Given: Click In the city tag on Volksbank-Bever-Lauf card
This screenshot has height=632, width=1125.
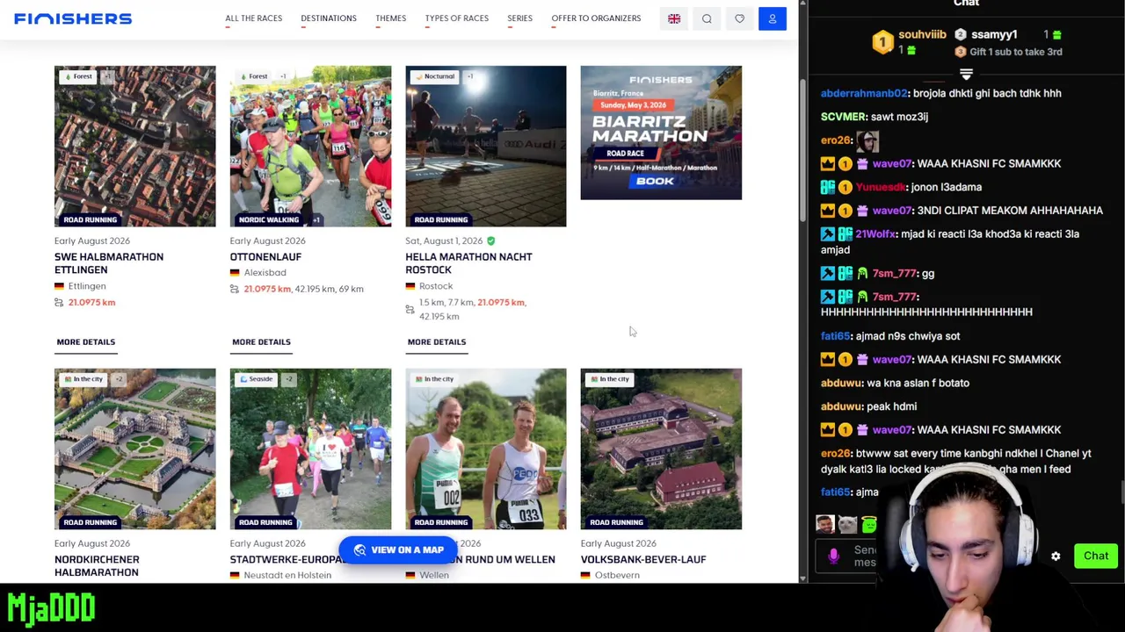Looking at the screenshot, I should click(610, 379).
